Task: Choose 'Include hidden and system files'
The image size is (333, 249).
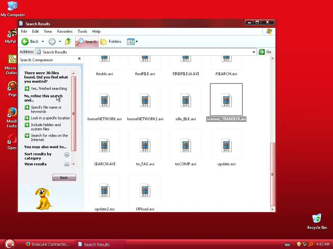Action: tap(43, 127)
